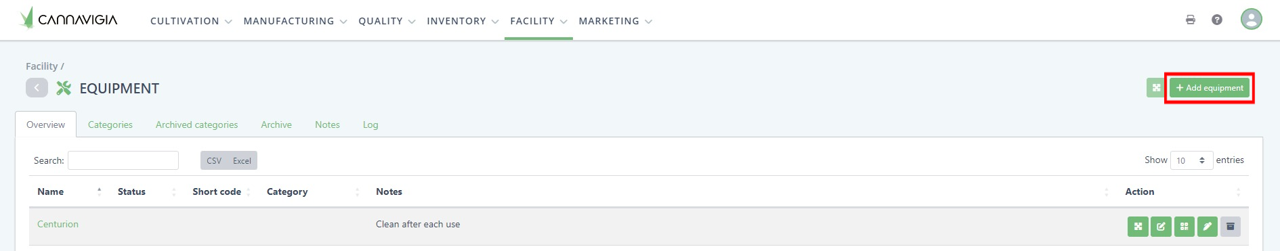This screenshot has width=1280, height=251.
Task: Go back using the arrow beside EQUIPMENT
Action: 37,88
